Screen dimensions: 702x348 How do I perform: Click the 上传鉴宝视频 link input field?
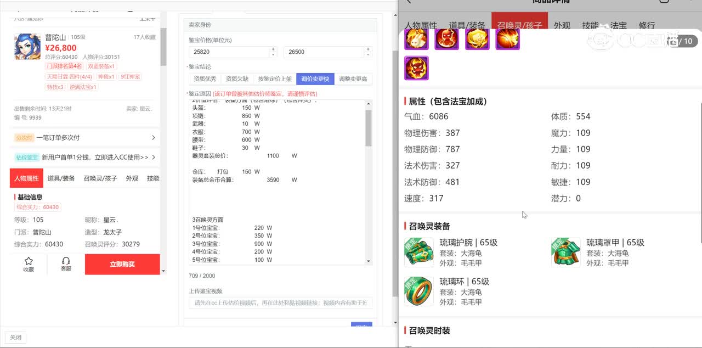coord(280,303)
